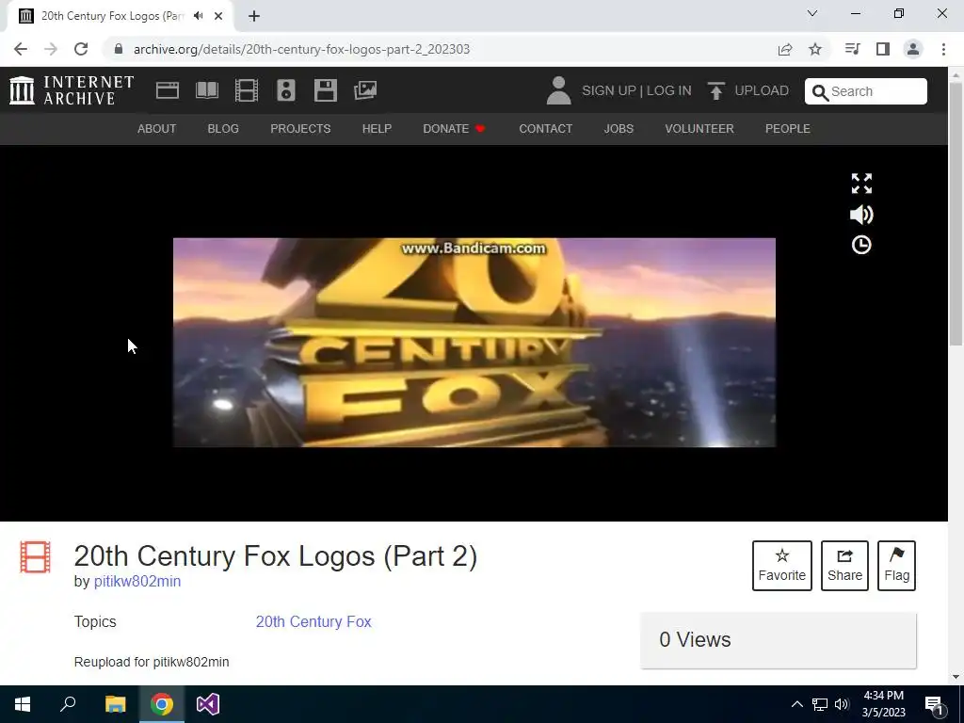Viewport: 964px width, 723px height.
Task: Show hidden system tray icons
Action: click(x=796, y=704)
